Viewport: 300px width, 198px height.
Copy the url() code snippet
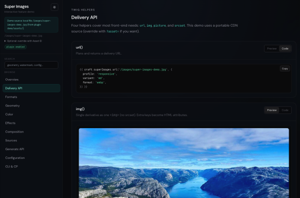click(285, 69)
